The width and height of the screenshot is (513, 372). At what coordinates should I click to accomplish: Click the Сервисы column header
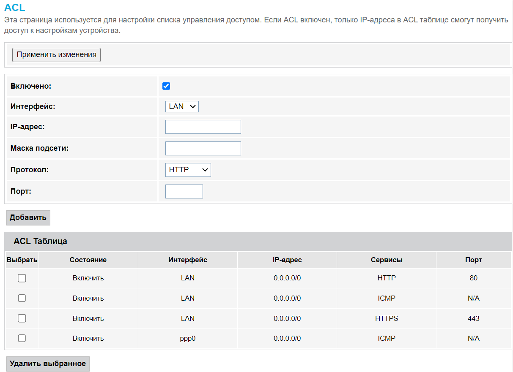click(387, 260)
